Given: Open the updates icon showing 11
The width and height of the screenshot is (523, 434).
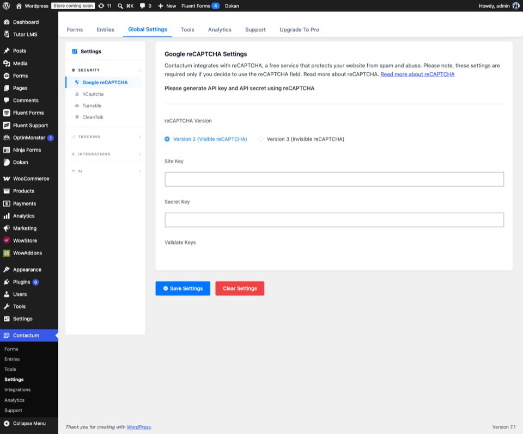Looking at the screenshot, I should point(101,5).
